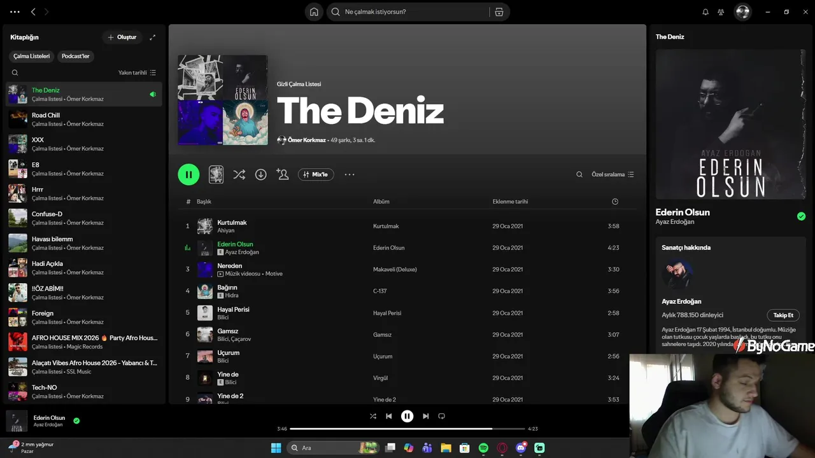Open Confuse-D playlist in library
Viewport: 815px width, 458px height.
click(x=84, y=218)
